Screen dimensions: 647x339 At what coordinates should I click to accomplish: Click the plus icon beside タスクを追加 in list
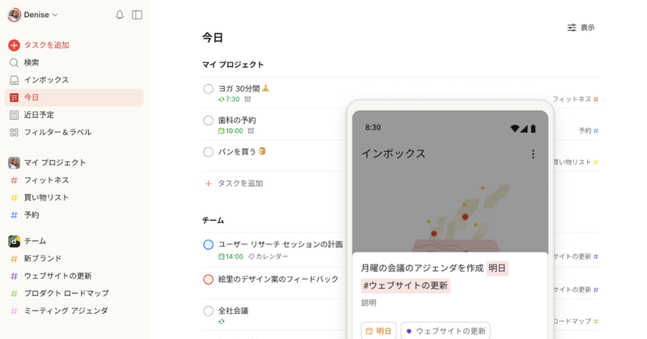click(209, 184)
